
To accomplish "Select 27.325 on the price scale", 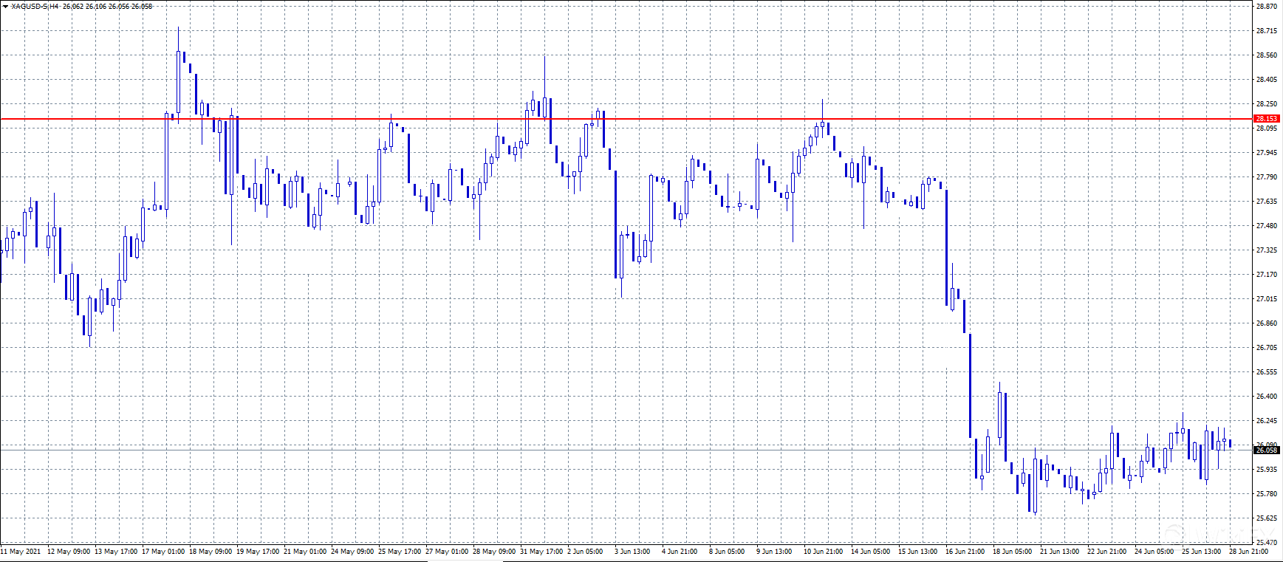I will pos(1266,250).
